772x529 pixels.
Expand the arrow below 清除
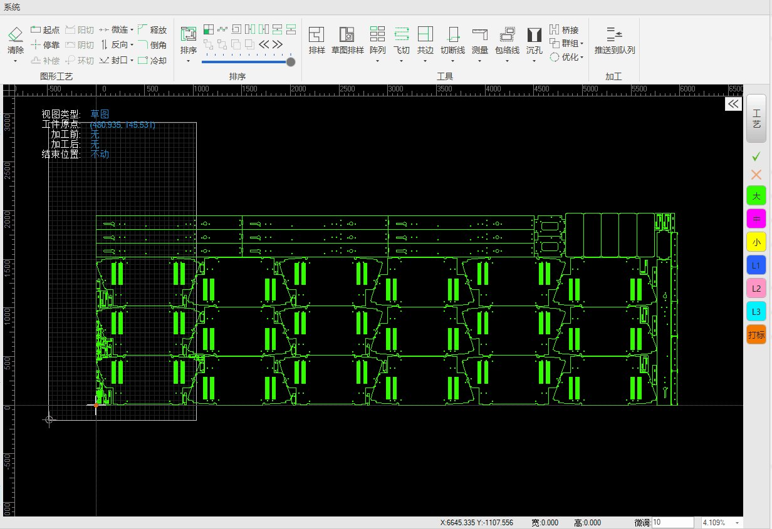click(x=16, y=61)
